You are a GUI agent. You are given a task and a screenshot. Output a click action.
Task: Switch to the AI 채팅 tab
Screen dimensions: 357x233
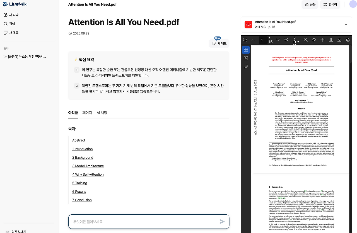102,113
